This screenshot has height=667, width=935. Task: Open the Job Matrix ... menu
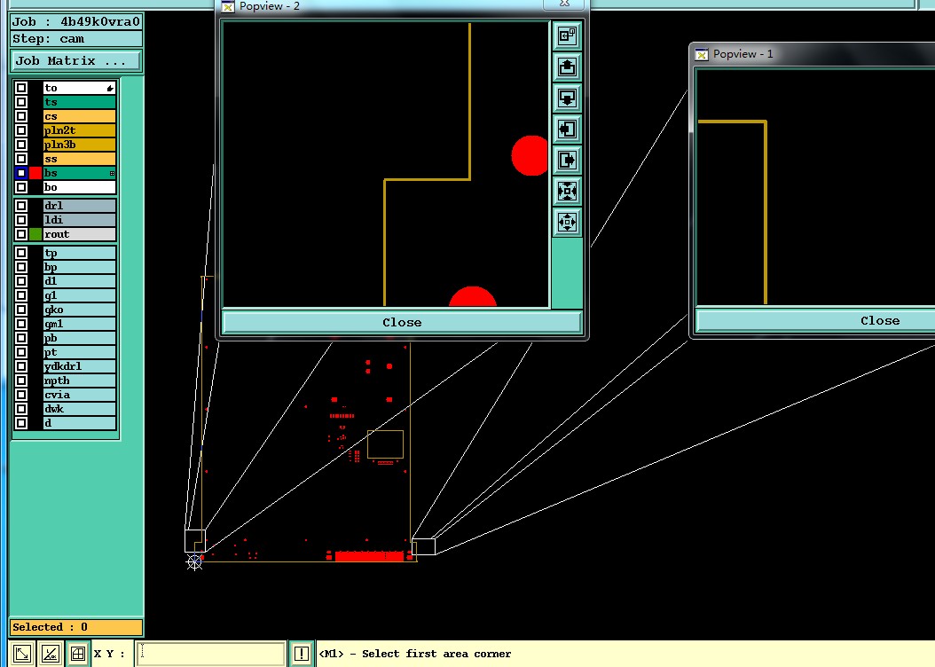[76, 61]
